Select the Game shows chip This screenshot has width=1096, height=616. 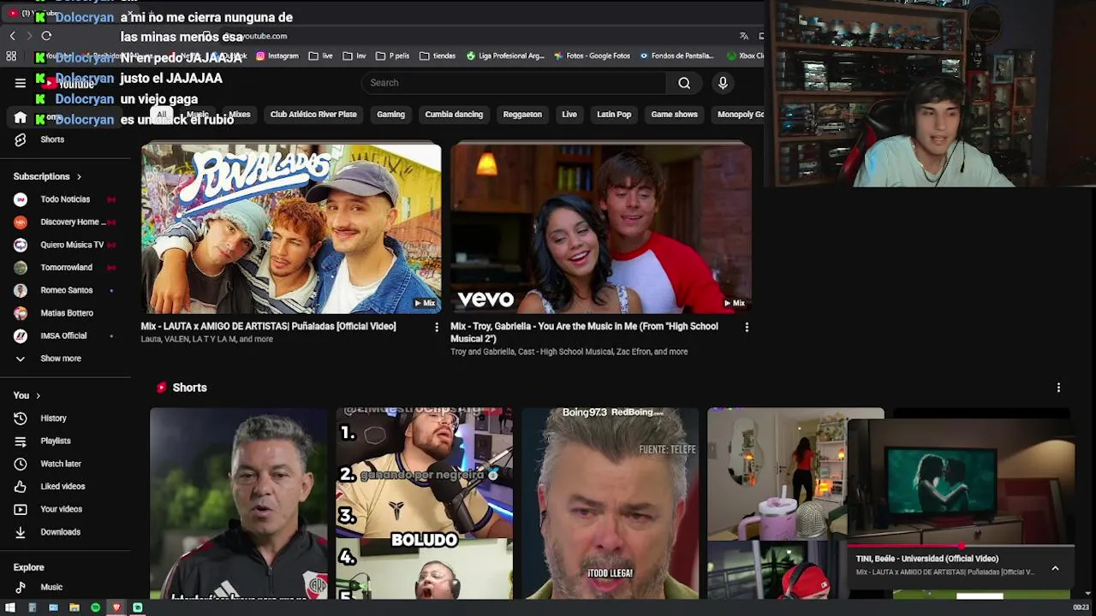(x=674, y=115)
